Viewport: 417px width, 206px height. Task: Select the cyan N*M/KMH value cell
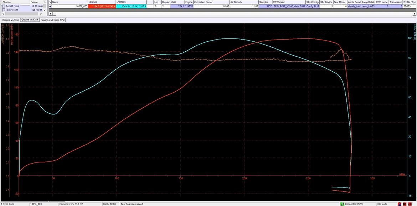click(x=131, y=6)
